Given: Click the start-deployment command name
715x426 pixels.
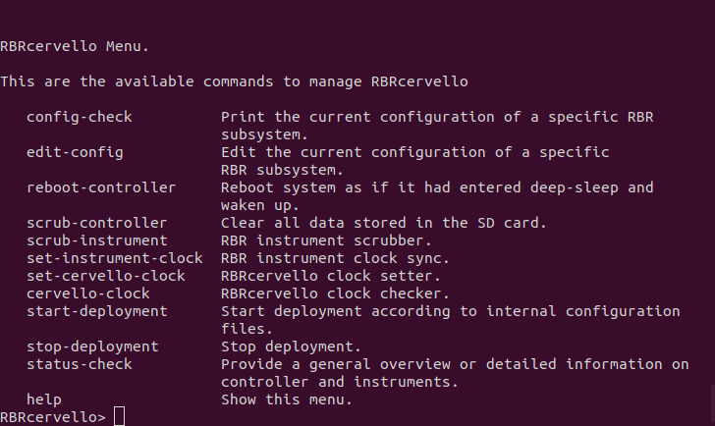Looking at the screenshot, I should (x=96, y=311).
